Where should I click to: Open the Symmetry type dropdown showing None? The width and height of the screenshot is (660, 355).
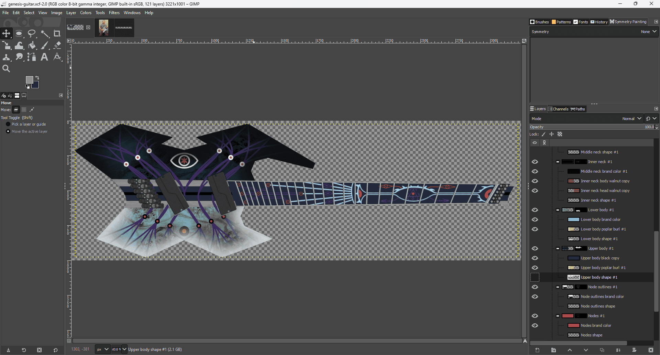pyautogui.click(x=648, y=31)
